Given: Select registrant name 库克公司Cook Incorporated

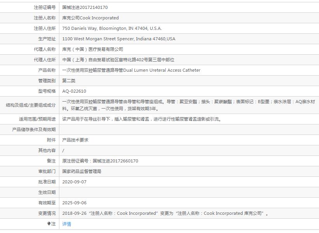Looking at the screenshot, I should (90, 18).
